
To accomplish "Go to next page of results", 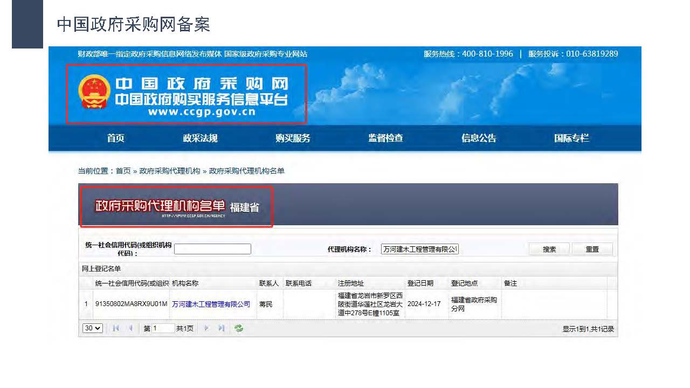I will (x=206, y=328).
